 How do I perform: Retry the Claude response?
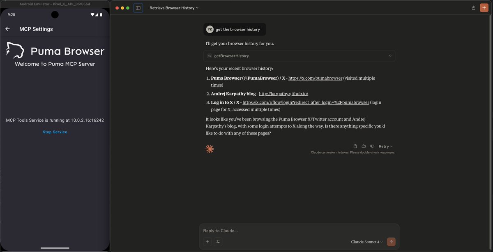(385, 146)
